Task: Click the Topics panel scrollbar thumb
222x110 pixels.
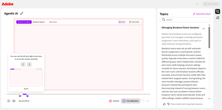Action: click(x=209, y=37)
